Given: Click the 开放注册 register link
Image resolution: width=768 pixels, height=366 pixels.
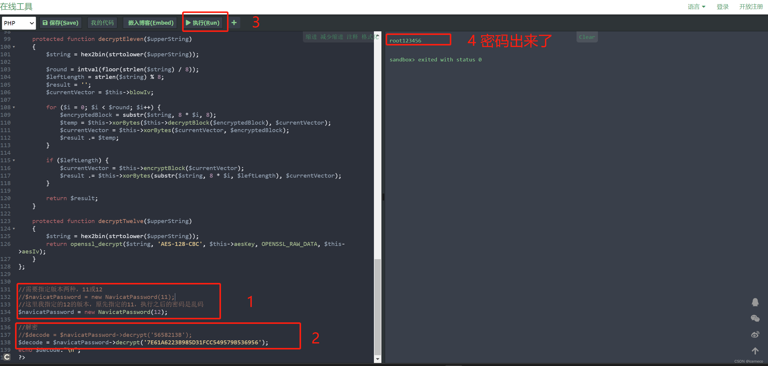Looking at the screenshot, I should (x=751, y=7).
